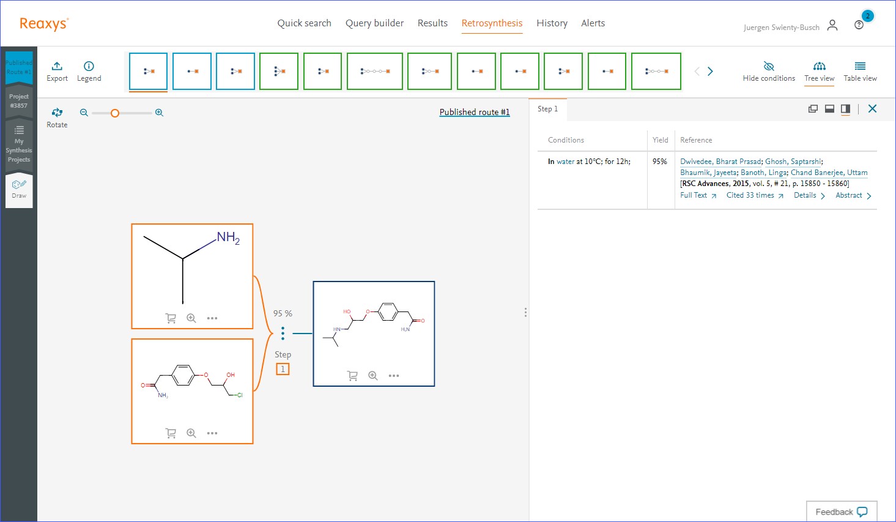The width and height of the screenshot is (896, 522).
Task: Click the zoom in magnifier icon
Action: (x=159, y=113)
